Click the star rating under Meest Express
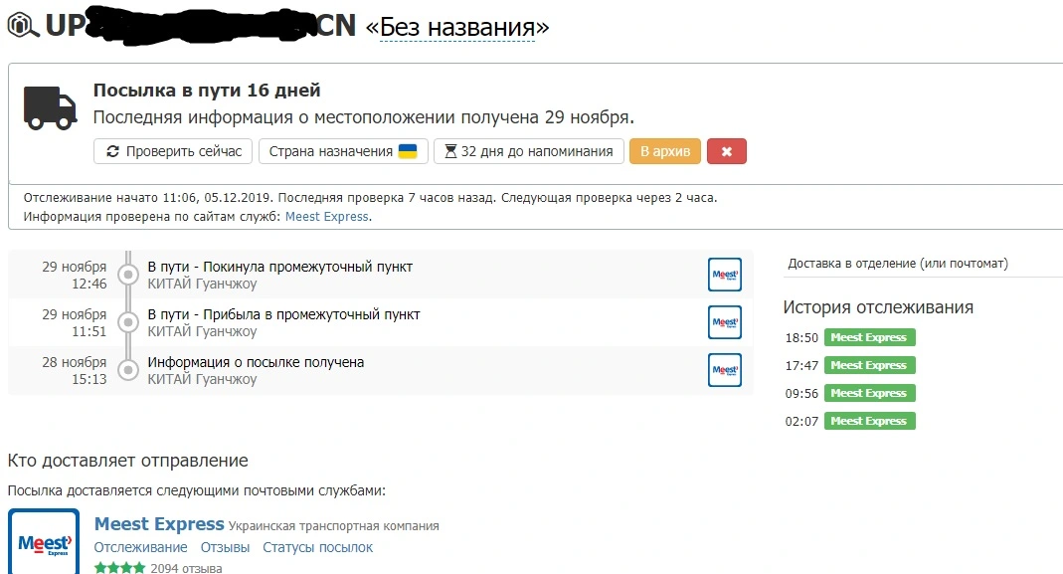Screen dimensions: 1063x574 tap(119, 568)
